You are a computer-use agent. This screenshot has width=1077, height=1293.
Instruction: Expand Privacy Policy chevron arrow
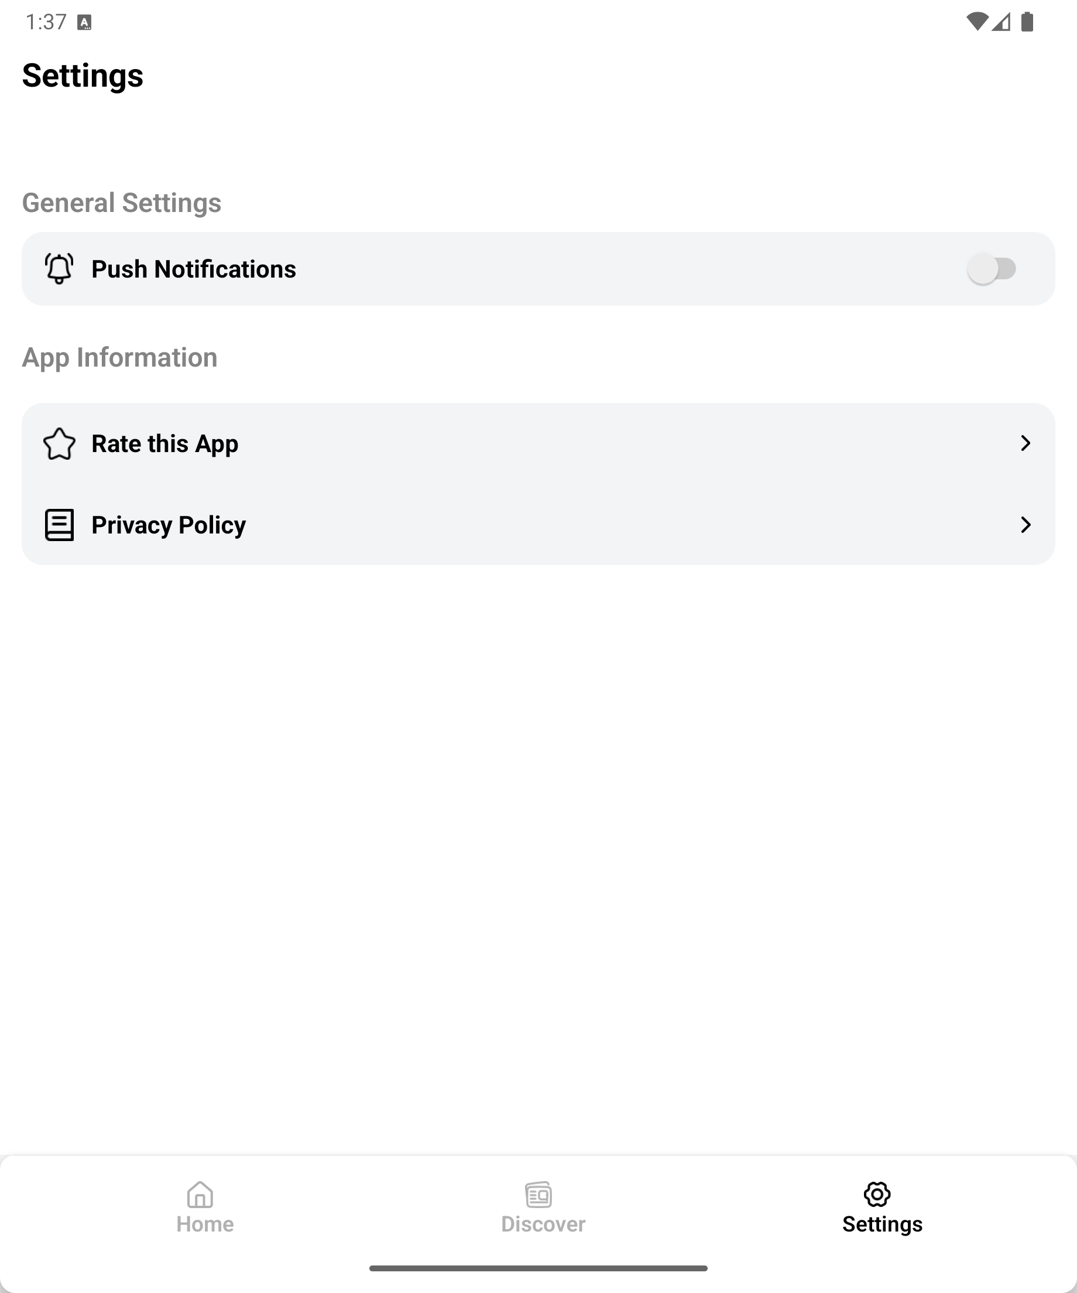pos(1025,525)
